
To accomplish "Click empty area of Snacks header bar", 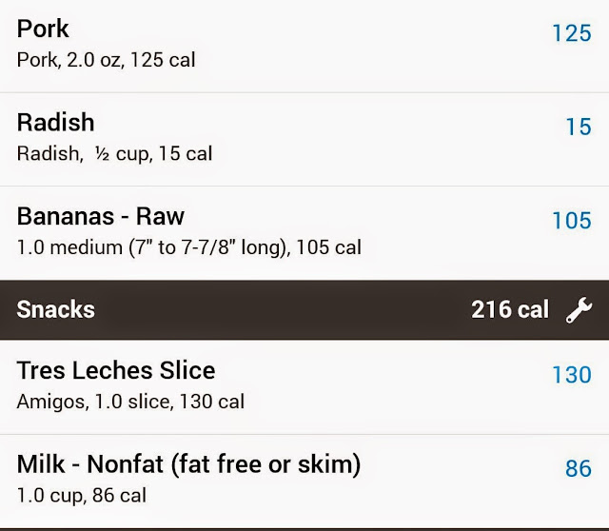I will coord(285,309).
